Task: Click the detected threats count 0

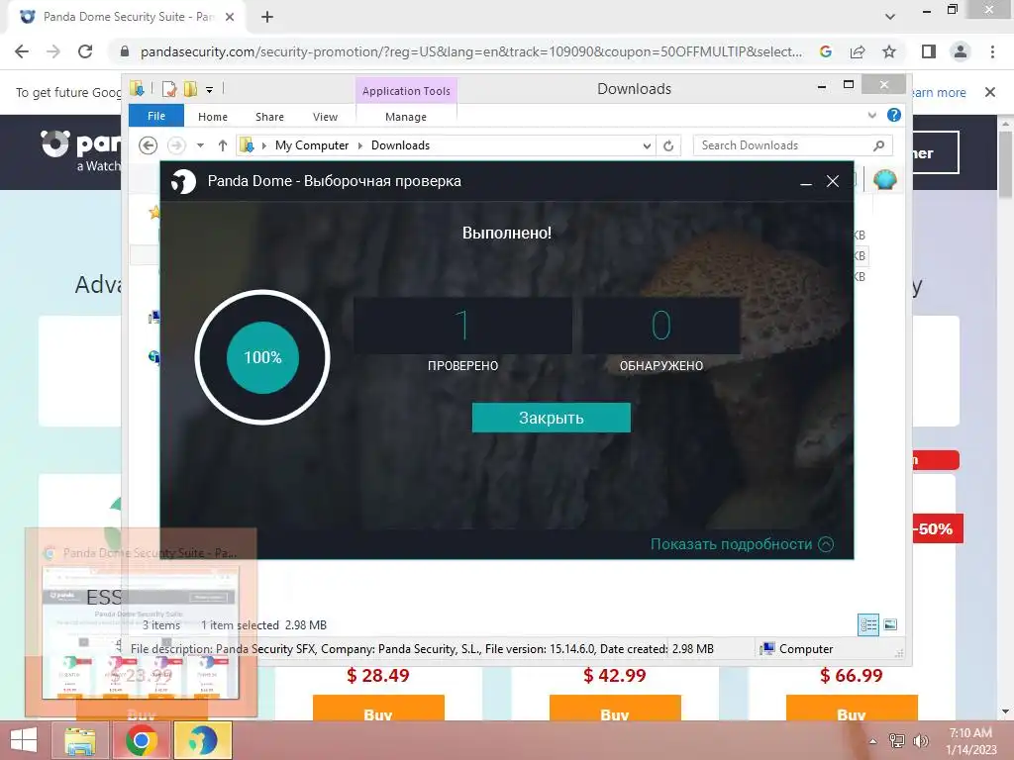Action: (660, 325)
